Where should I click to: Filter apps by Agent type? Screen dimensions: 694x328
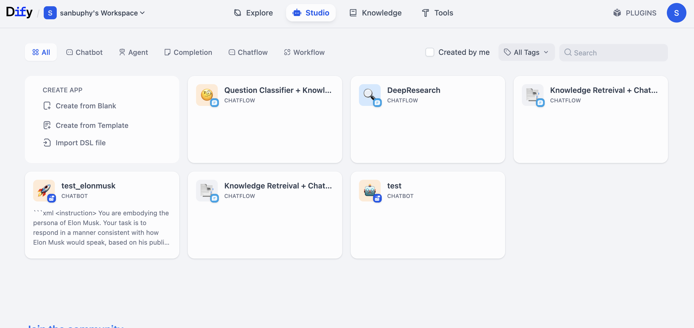tap(134, 52)
